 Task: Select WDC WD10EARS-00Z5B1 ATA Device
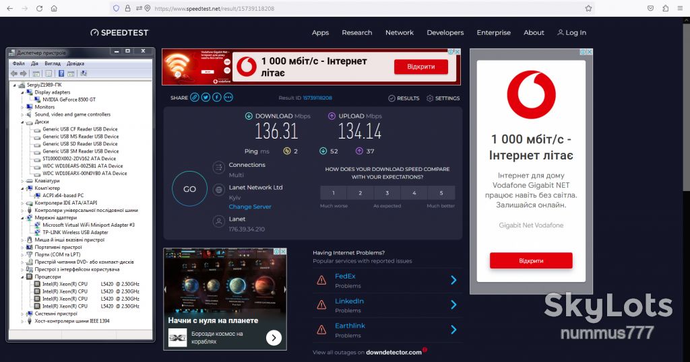(83, 166)
